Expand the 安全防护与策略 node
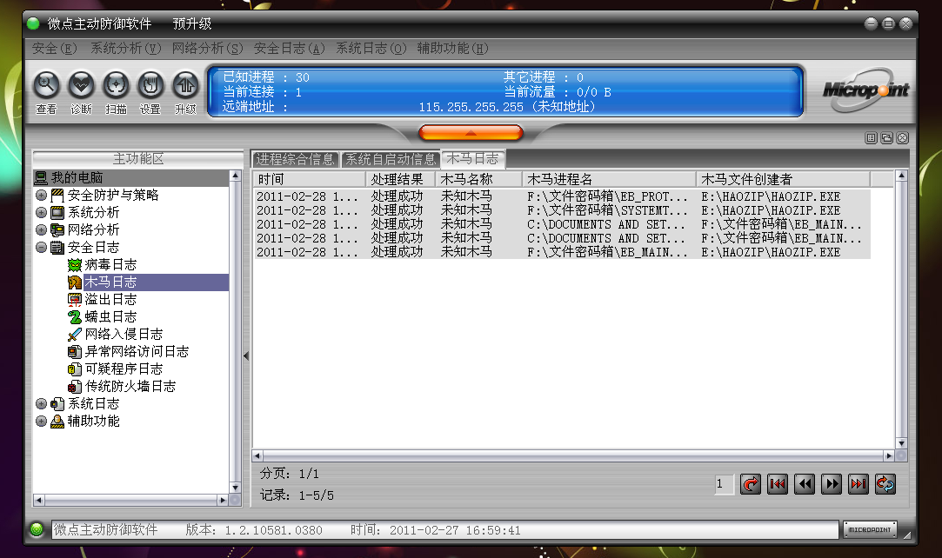The width and height of the screenshot is (942, 558). 41,195
